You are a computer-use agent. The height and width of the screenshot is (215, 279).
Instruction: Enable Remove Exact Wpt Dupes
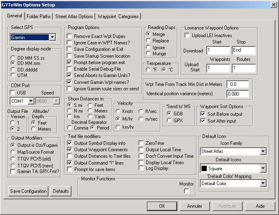[69, 36]
